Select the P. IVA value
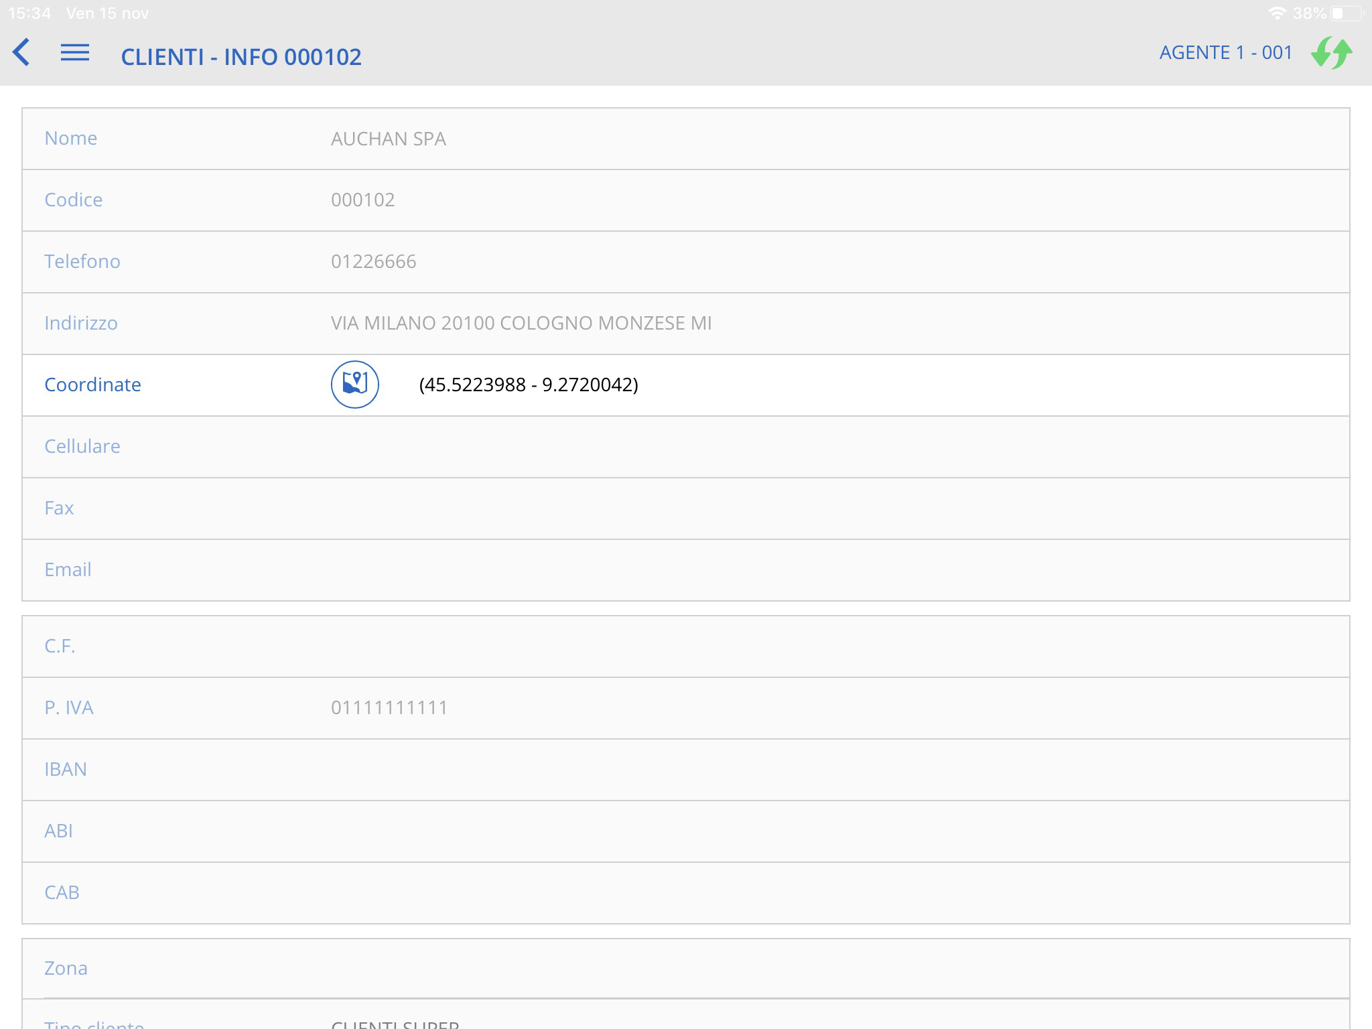 pos(389,707)
